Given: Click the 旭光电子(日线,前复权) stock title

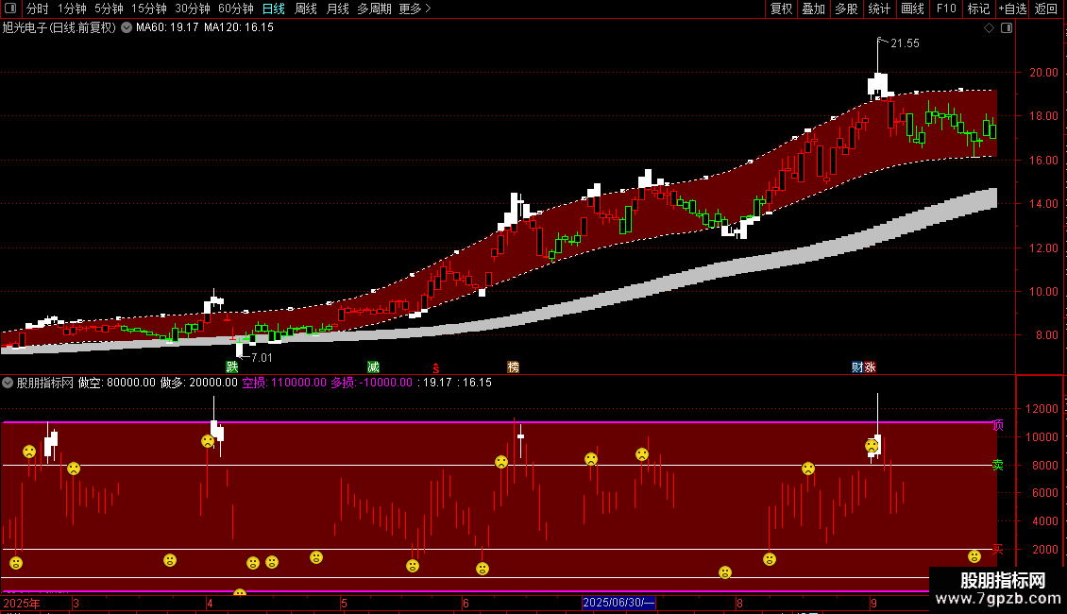Looking at the screenshot, I should tap(59, 27).
